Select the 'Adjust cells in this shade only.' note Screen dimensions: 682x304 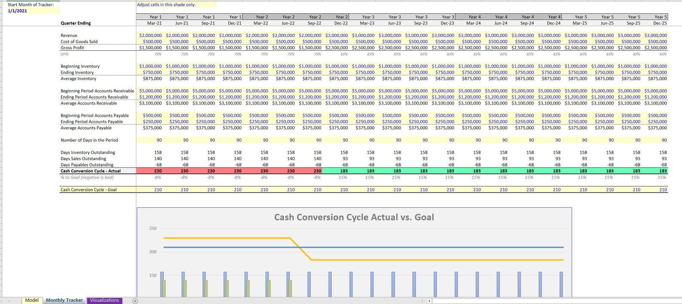point(166,5)
